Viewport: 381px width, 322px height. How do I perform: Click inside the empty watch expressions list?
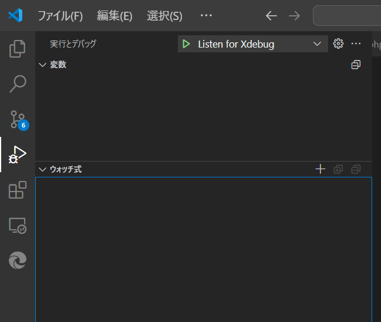click(204, 250)
